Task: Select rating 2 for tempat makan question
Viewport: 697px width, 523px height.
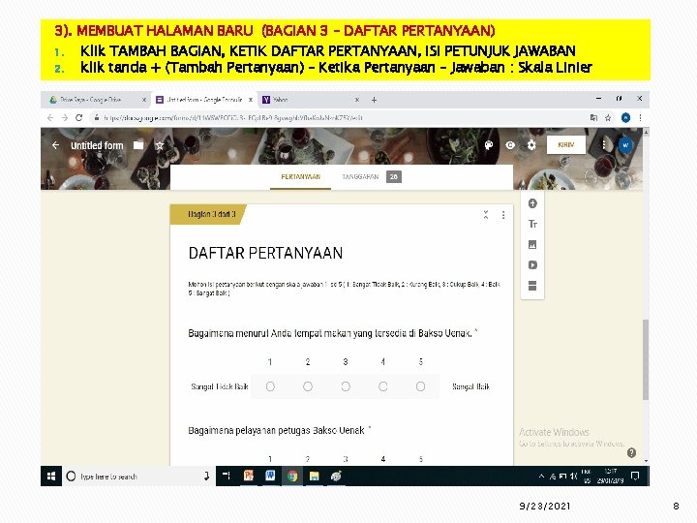Action: pyautogui.click(x=308, y=386)
